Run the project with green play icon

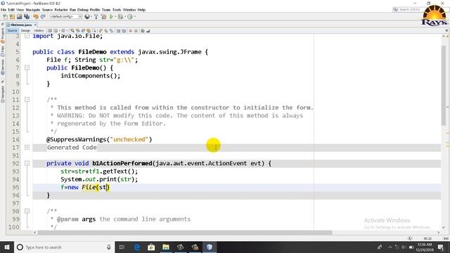point(111,17)
